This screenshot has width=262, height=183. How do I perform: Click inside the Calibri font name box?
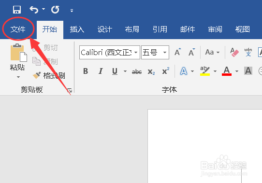106,53
